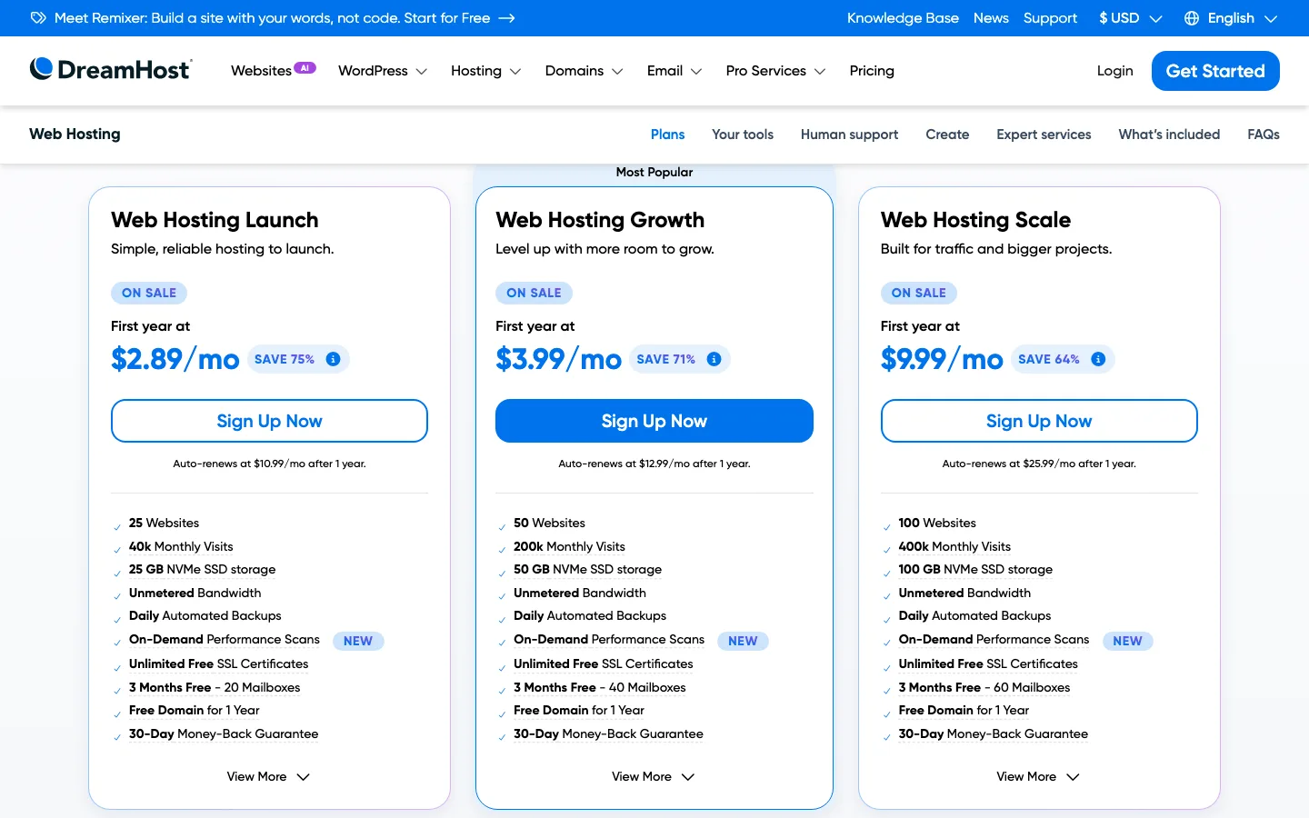Viewport: 1309px width, 818px height.
Task: Click the AI badge next to Websites
Action: point(305,68)
